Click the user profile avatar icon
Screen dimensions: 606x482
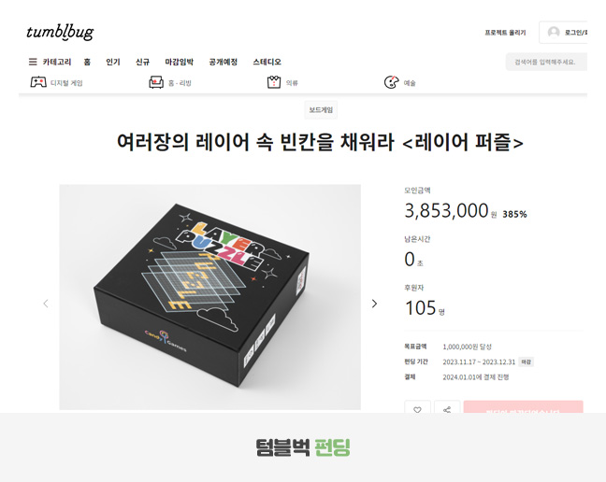[554, 33]
